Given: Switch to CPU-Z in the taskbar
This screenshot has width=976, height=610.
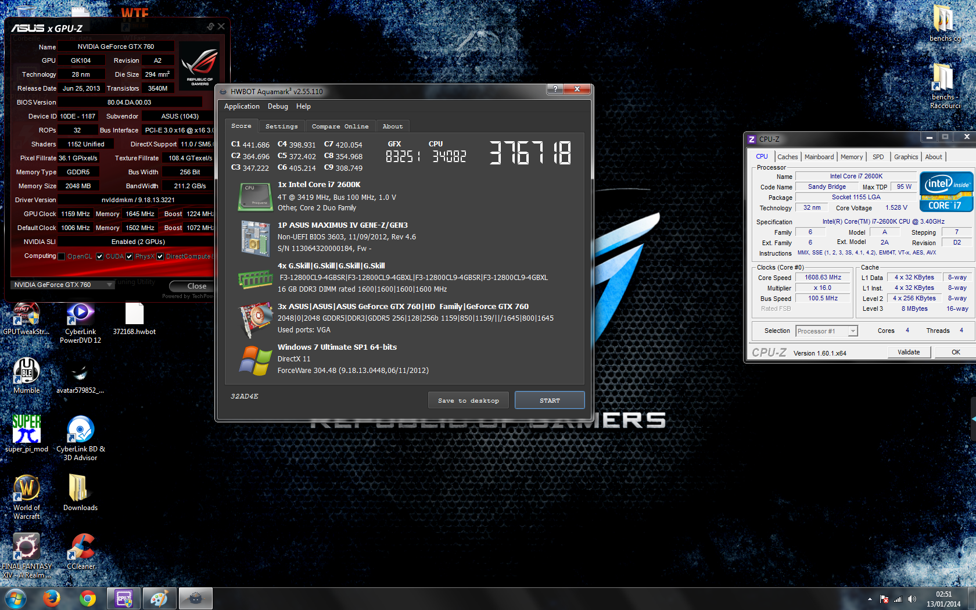Looking at the screenshot, I should (124, 598).
